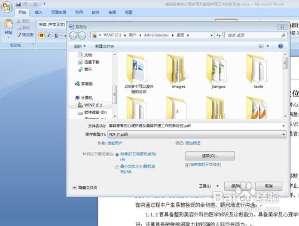
Task: Click the Office button in Word
Action: 7,7
